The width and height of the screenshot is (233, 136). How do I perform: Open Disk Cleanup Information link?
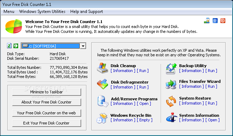123,71
